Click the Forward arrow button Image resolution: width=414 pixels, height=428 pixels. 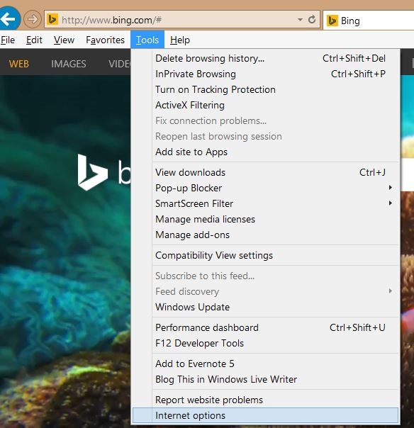coord(32,19)
